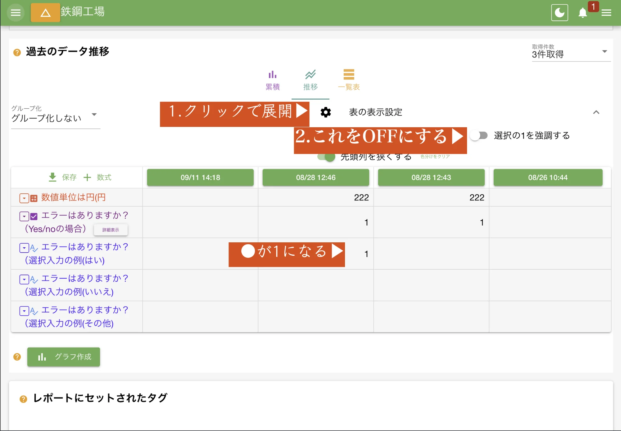
Task: Click グラフ作成 button
Action: pyautogui.click(x=64, y=357)
